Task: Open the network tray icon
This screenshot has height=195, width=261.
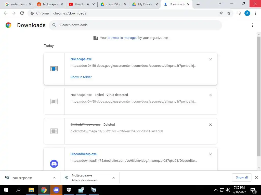Action: point(222,190)
